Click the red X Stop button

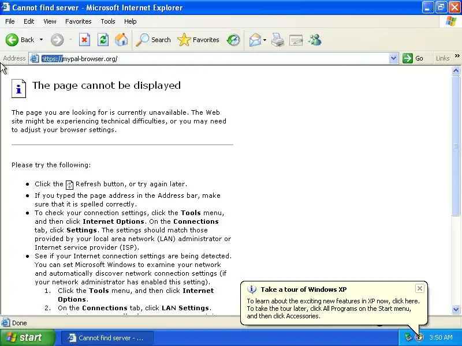[x=84, y=40]
